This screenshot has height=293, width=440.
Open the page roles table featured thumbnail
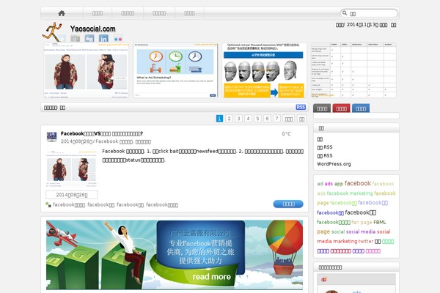[x=353, y=70]
